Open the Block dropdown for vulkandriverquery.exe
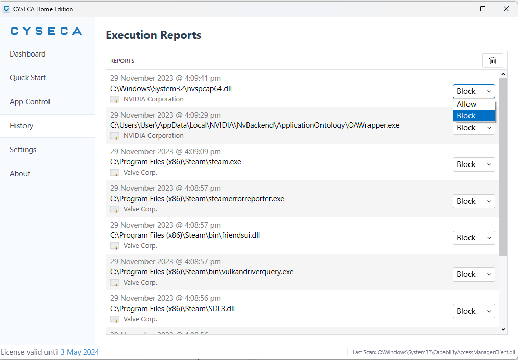The height and width of the screenshot is (360, 518). coord(474,274)
